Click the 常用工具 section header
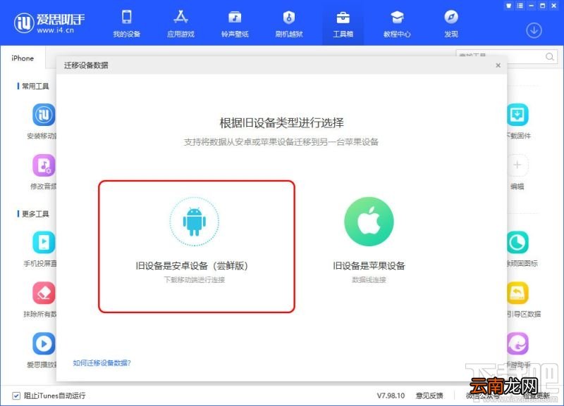The image size is (564, 406). tap(35, 86)
